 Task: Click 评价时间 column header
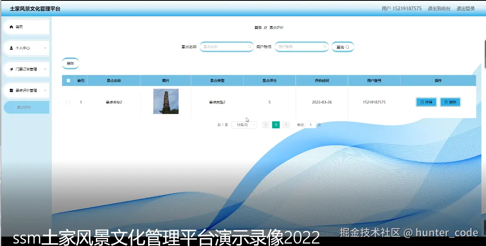pos(322,81)
